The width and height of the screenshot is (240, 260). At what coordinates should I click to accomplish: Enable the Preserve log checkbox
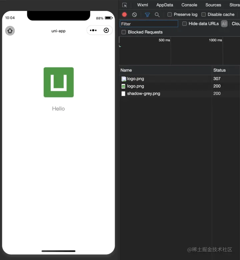coord(170,15)
